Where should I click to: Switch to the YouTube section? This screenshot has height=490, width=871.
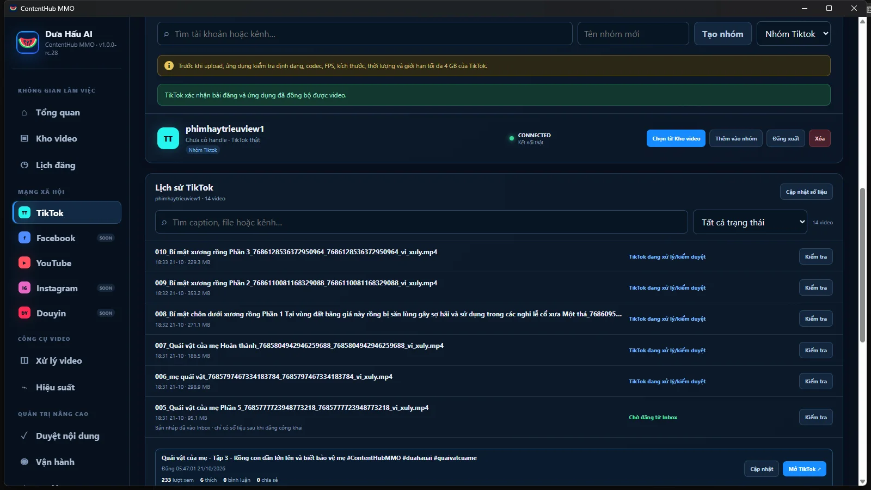[x=67, y=263]
